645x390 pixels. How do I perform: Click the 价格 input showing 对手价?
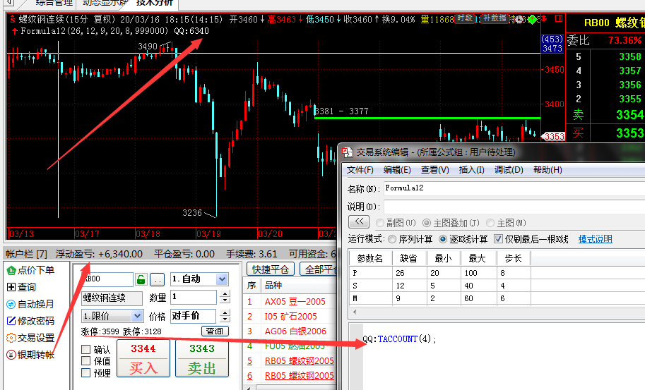click(194, 316)
